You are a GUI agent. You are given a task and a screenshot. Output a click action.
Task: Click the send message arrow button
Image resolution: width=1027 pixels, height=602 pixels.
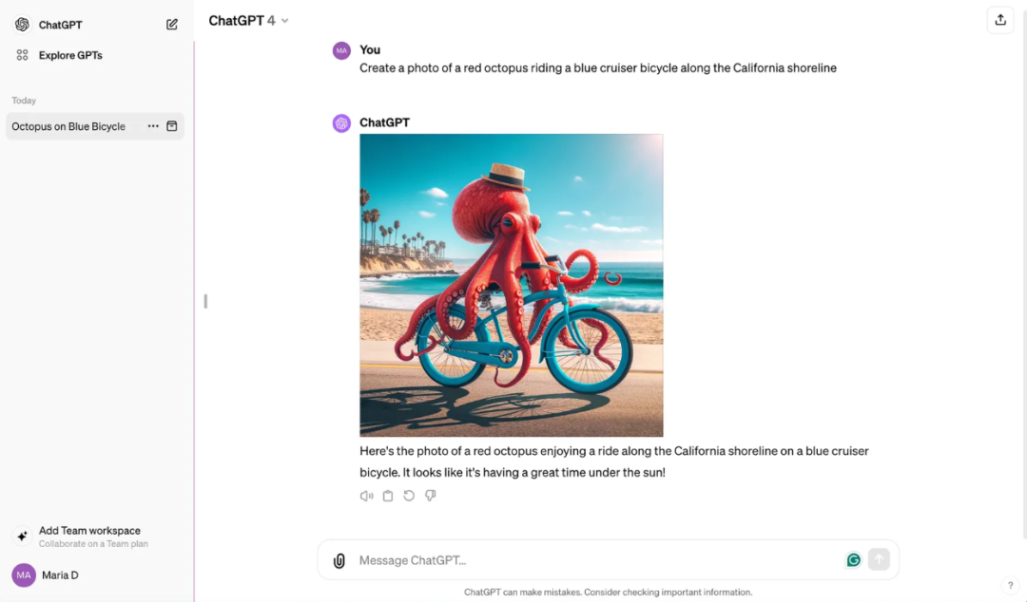tap(879, 560)
